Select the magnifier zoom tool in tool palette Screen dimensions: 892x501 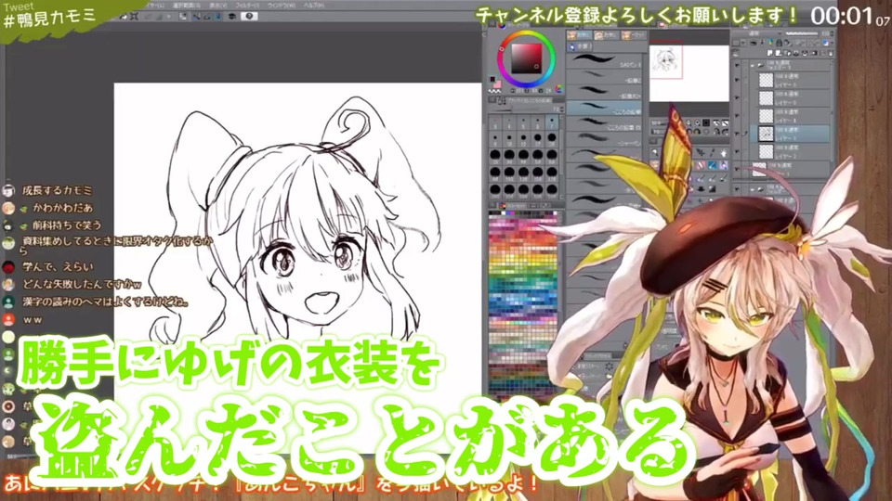[655, 153]
